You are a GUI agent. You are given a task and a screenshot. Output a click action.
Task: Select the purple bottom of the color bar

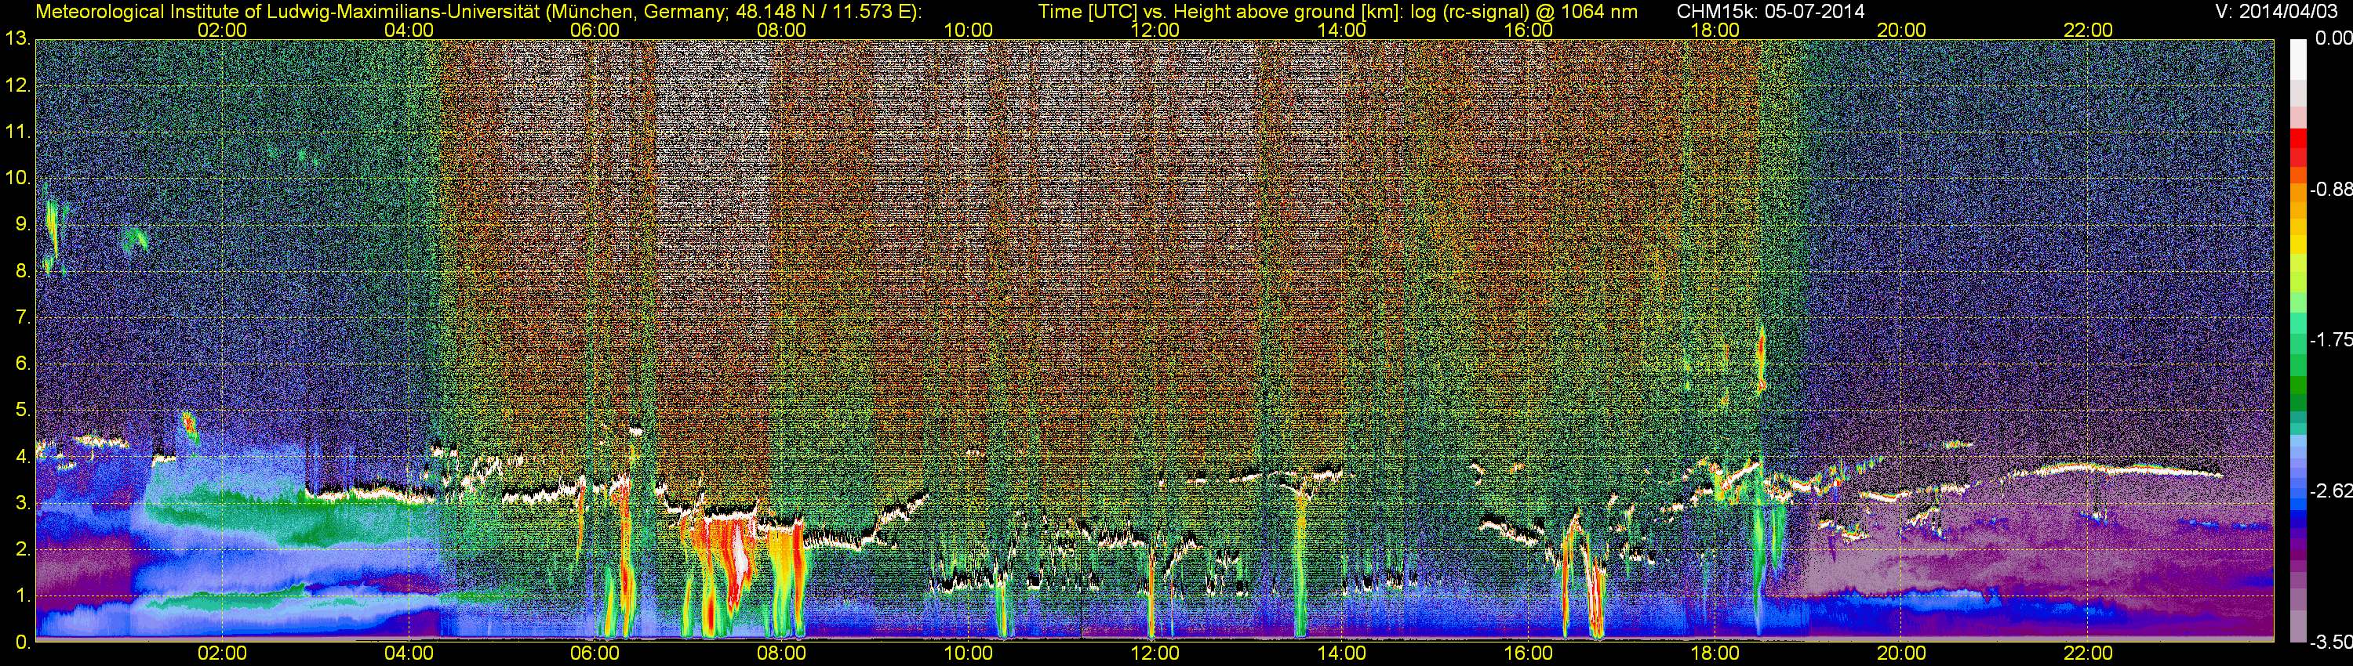(x=2298, y=621)
